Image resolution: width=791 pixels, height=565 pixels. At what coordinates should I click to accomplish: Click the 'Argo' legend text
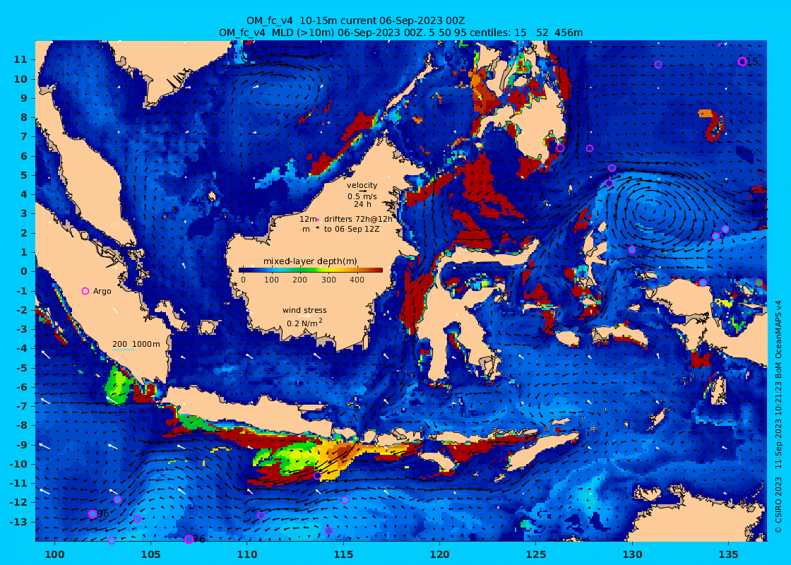[102, 291]
